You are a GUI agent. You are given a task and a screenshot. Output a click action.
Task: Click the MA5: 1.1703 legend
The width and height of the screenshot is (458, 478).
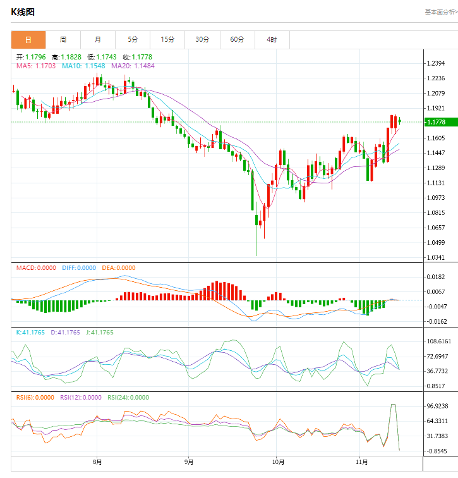click(x=36, y=66)
